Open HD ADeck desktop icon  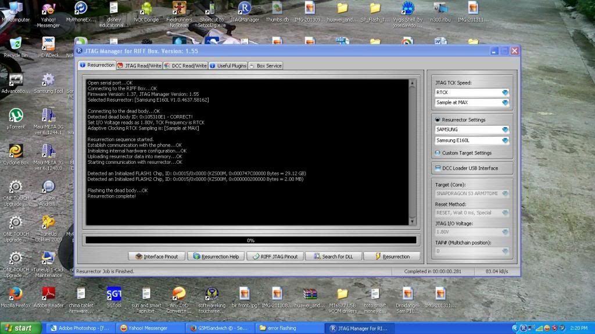tap(48, 48)
